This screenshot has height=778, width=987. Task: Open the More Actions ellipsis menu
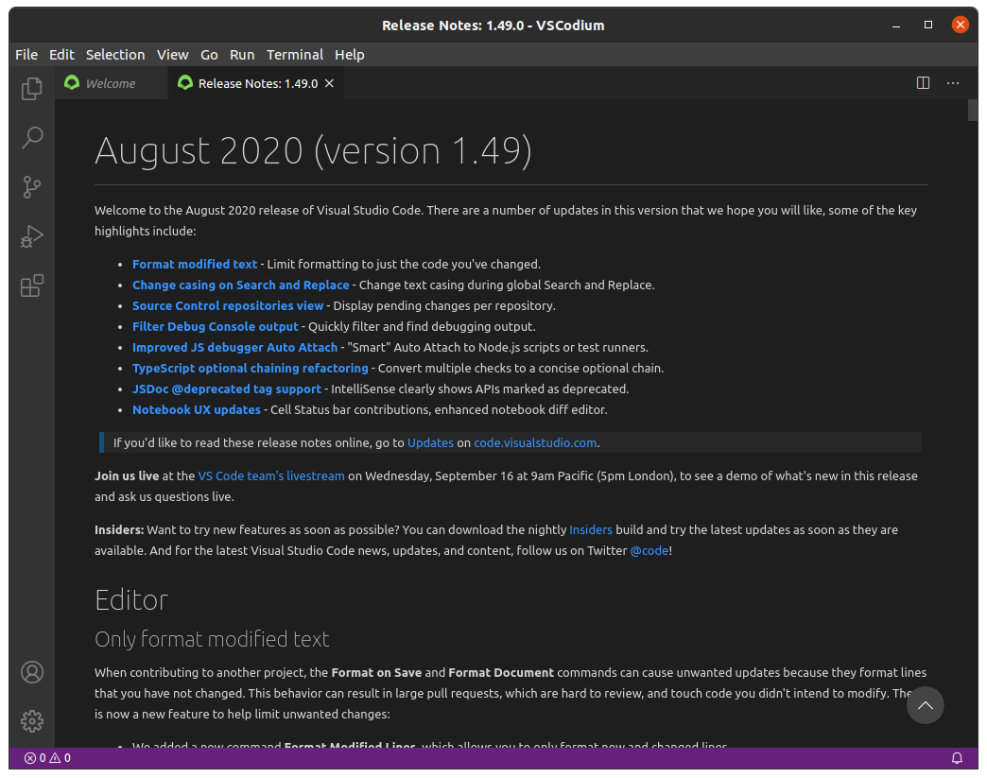[953, 83]
